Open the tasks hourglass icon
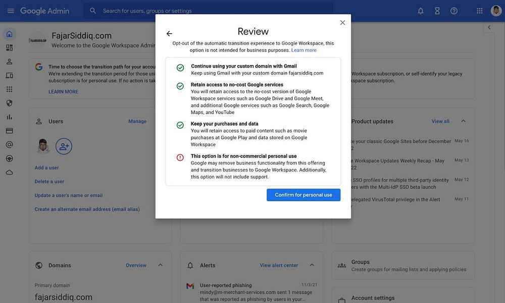This screenshot has width=505, height=303. pyautogui.click(x=437, y=11)
